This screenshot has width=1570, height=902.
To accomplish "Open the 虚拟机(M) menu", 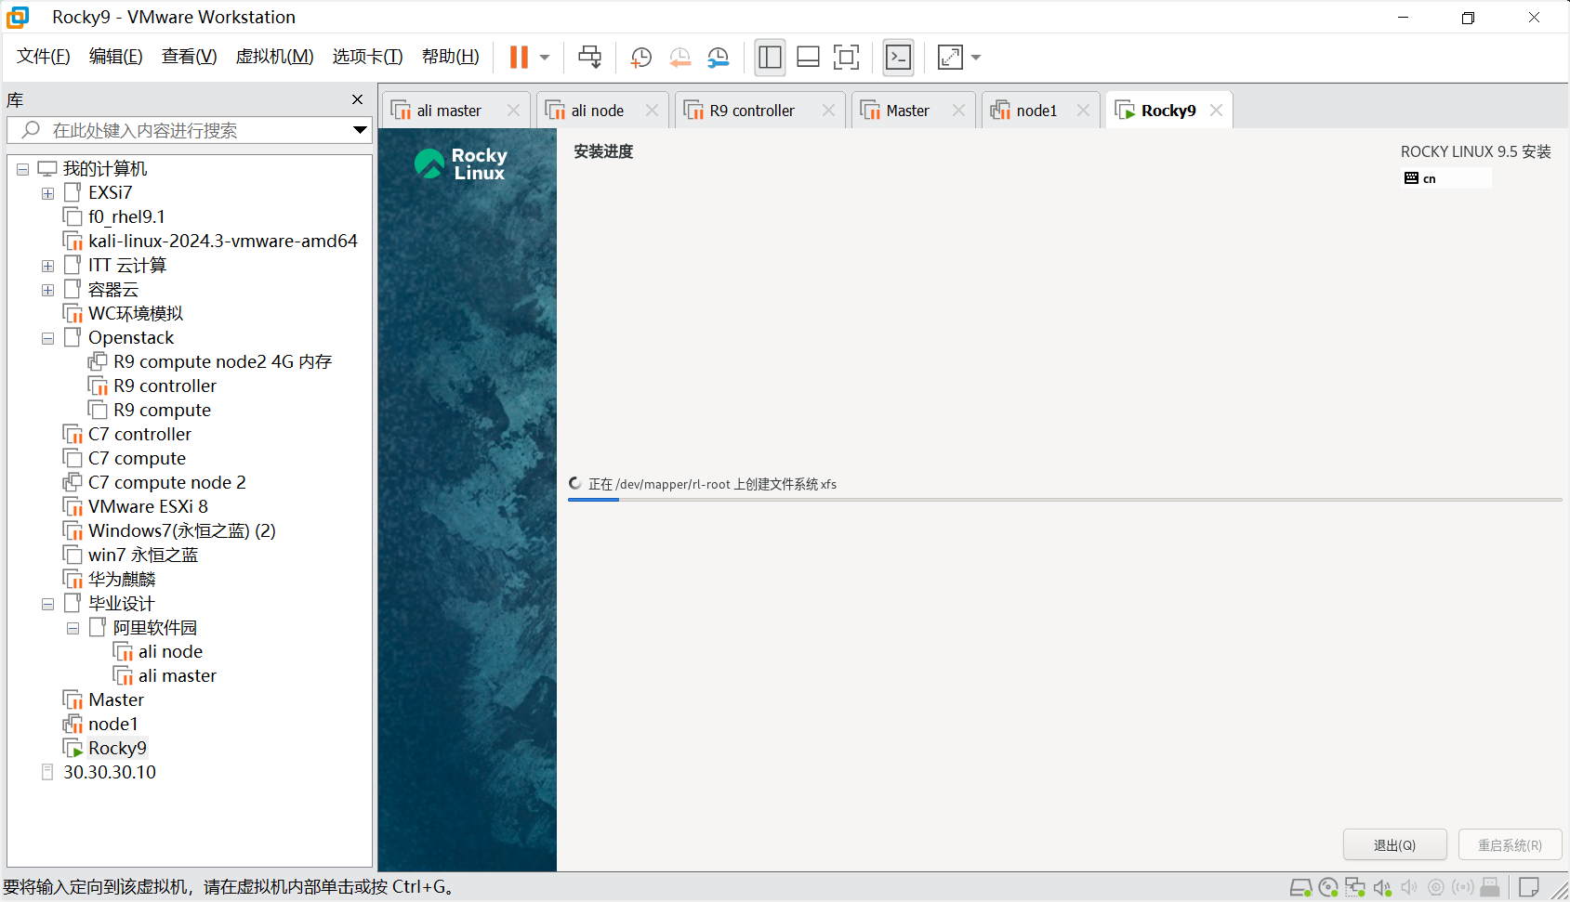I will 275,57.
